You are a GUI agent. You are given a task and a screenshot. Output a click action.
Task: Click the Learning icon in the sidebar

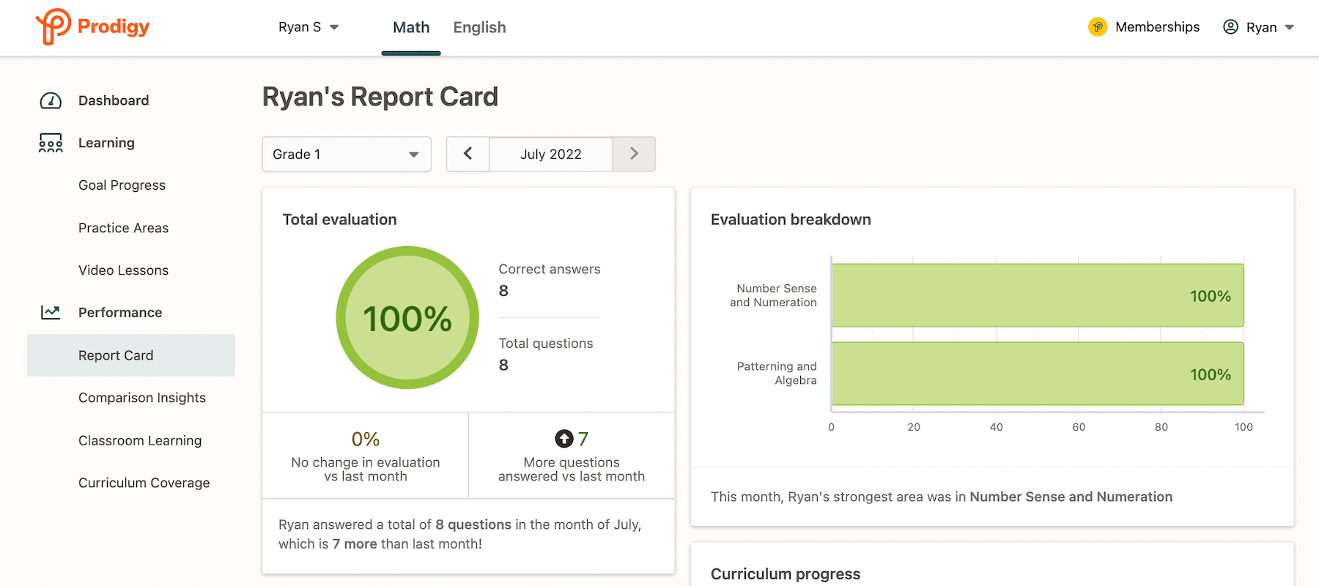[x=49, y=143]
